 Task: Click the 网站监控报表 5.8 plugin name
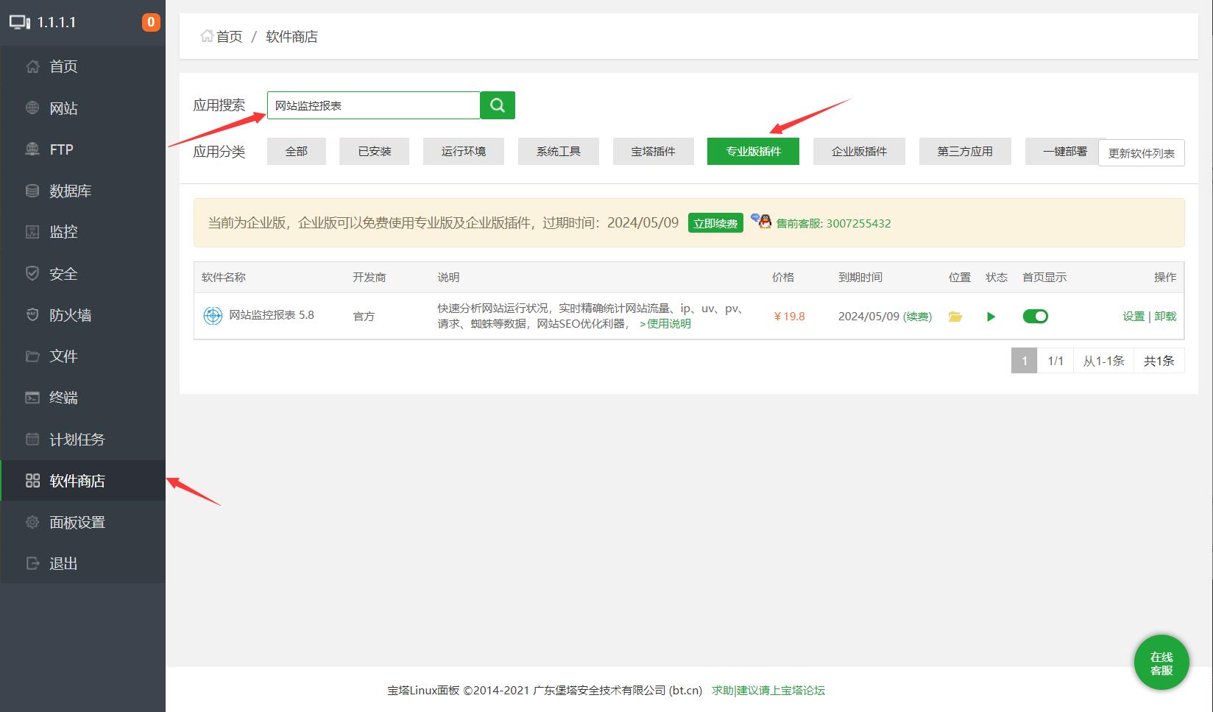click(x=272, y=315)
